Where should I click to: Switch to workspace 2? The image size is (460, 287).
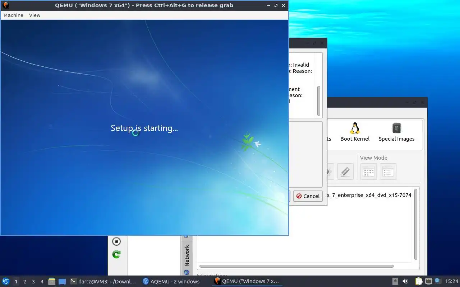click(x=24, y=282)
